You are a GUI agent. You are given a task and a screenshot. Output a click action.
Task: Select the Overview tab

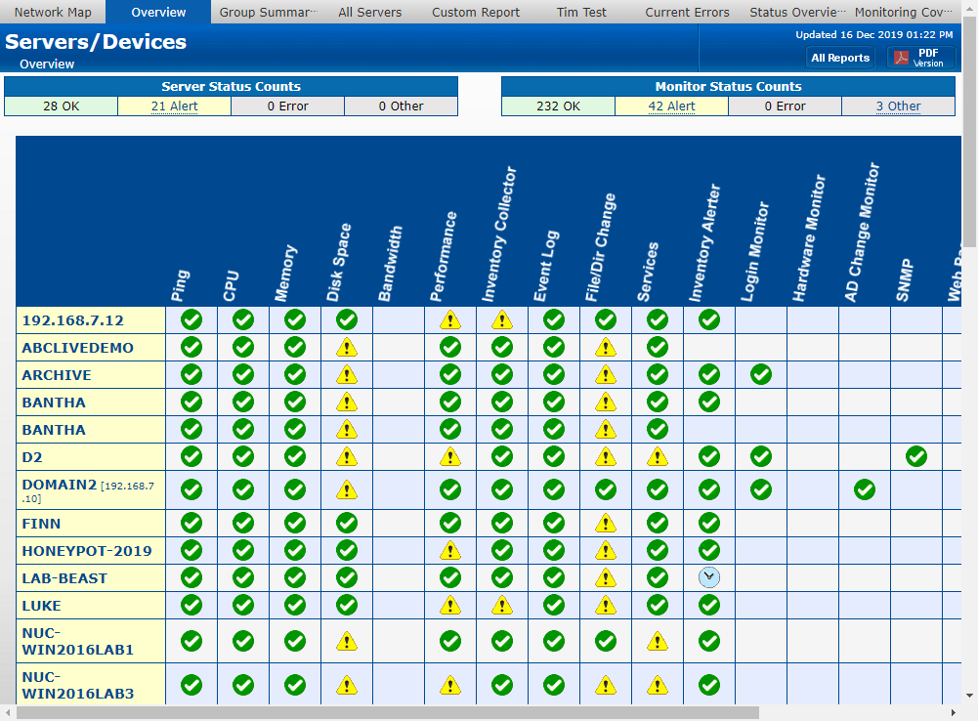pyautogui.click(x=158, y=12)
